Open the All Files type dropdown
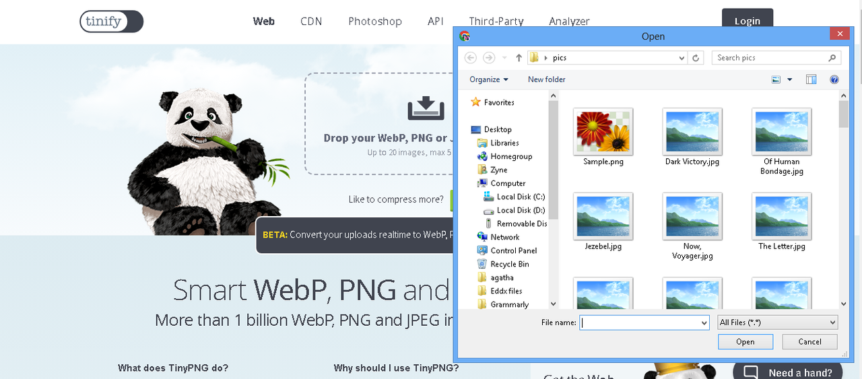 click(x=778, y=322)
